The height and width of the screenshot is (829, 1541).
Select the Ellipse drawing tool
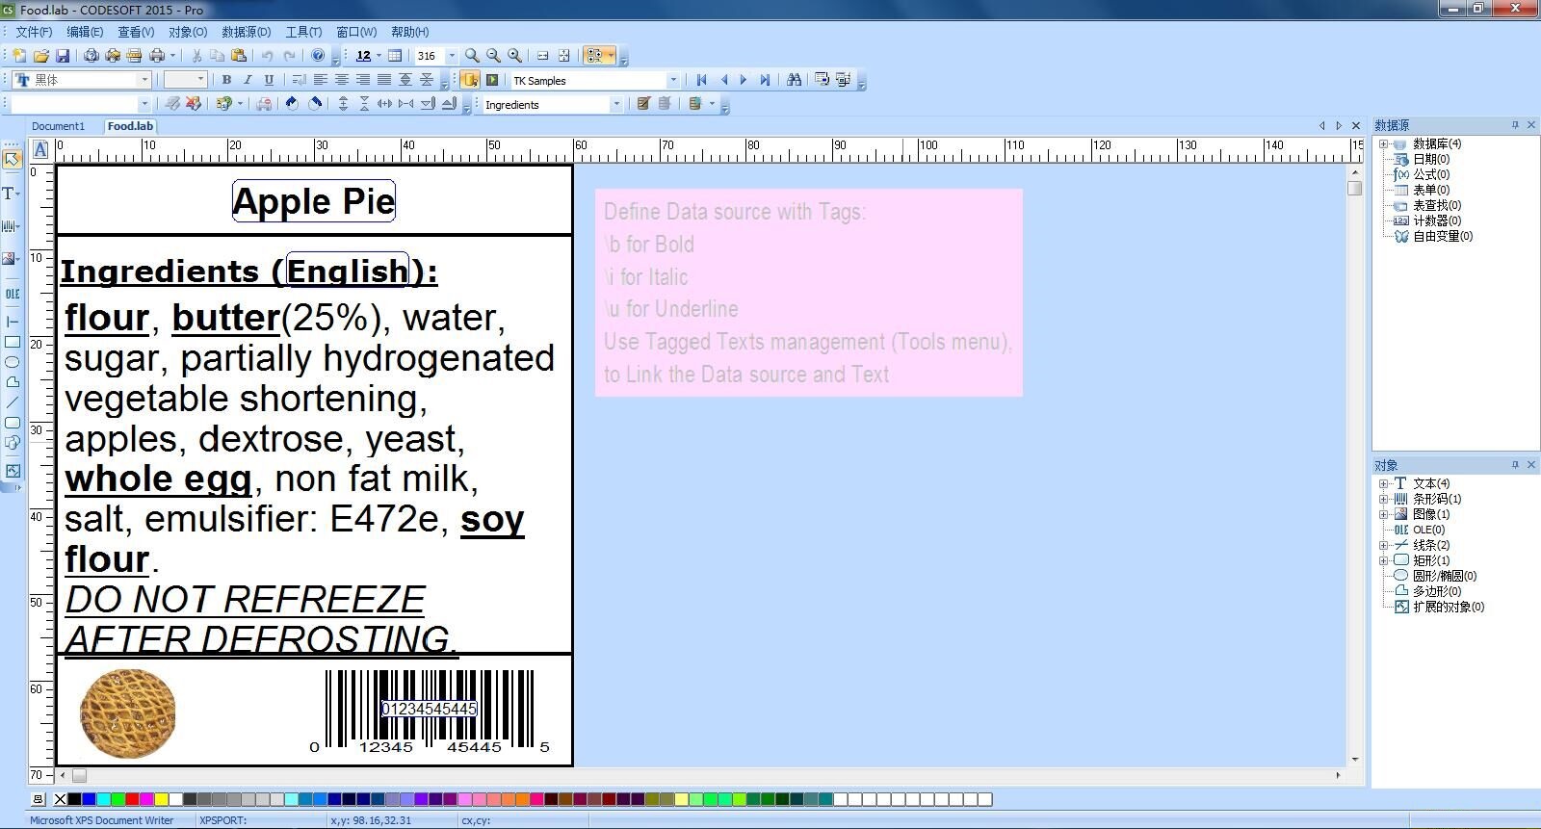pyautogui.click(x=12, y=362)
